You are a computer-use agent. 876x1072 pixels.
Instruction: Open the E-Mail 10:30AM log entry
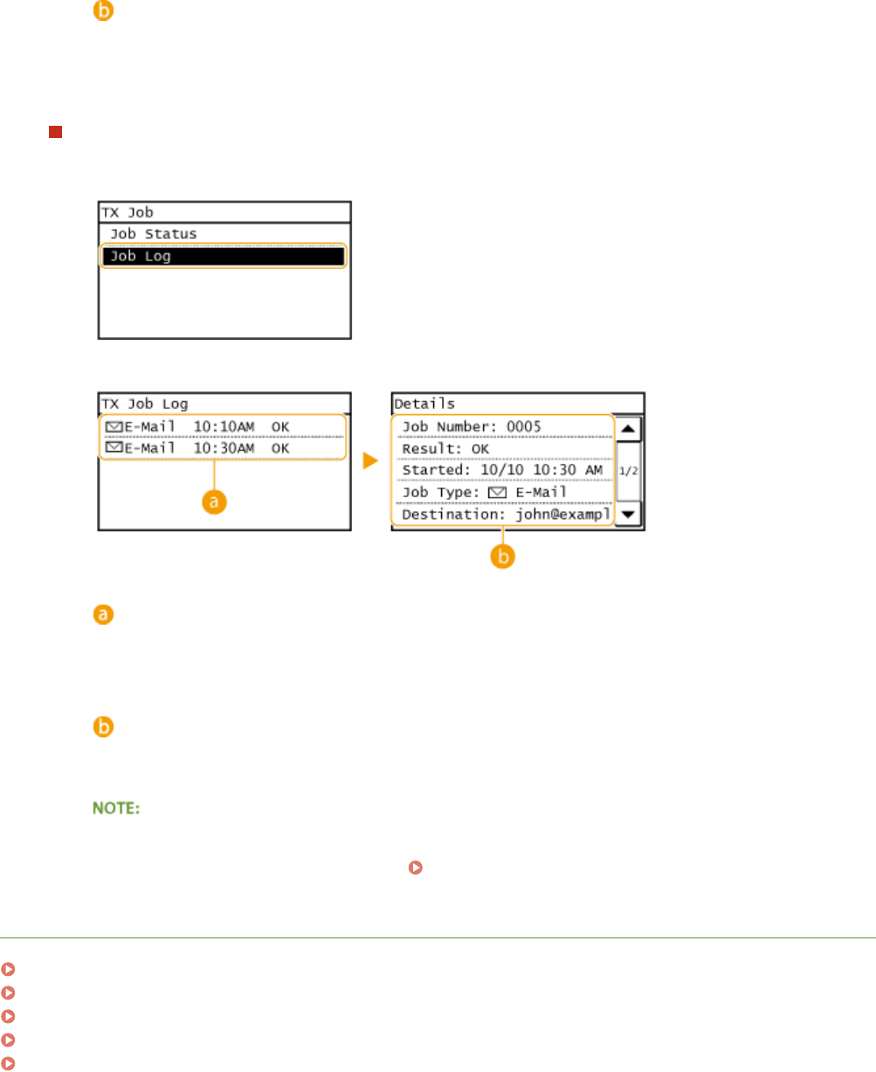224,448
